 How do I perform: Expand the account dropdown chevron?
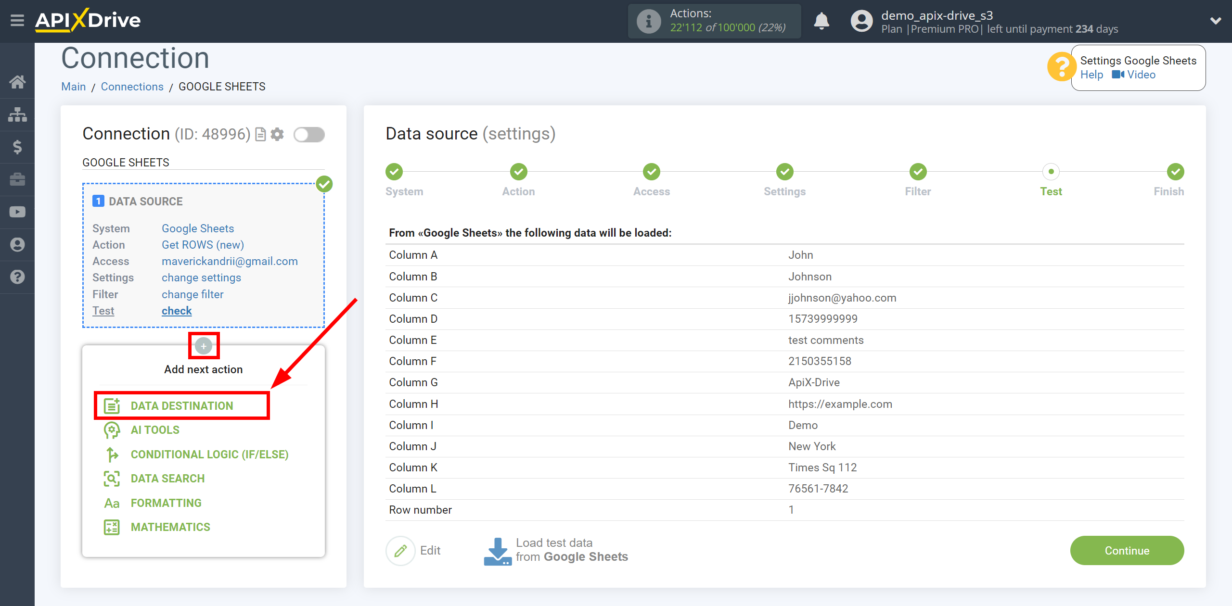(1216, 21)
